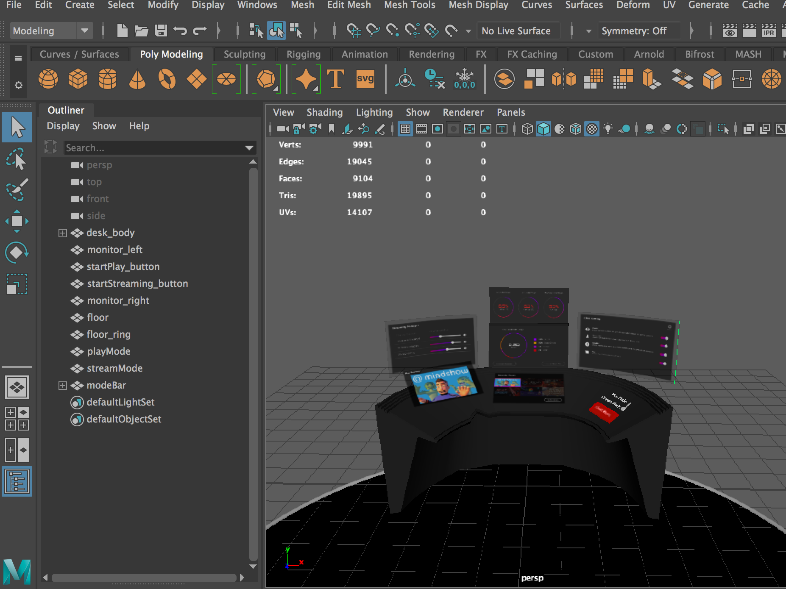Freeze transformations shelf icon
Screen dimensions: 786x589
point(465,79)
